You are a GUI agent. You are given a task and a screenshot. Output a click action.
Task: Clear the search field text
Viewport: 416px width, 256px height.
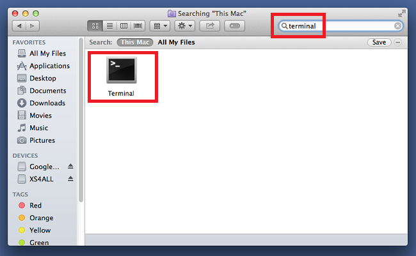(397, 26)
